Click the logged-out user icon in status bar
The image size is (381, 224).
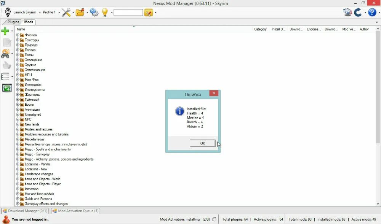(x=6, y=219)
